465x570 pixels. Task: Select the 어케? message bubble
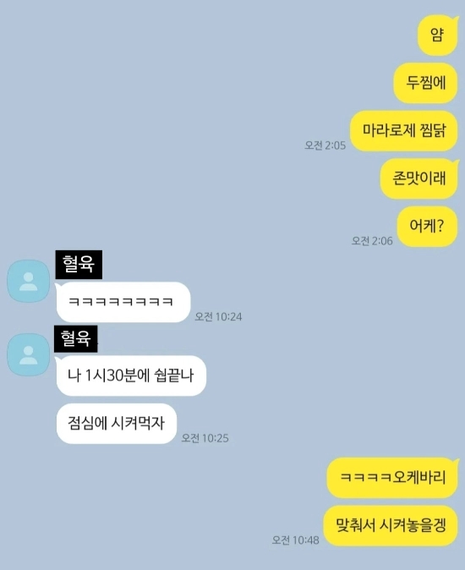(x=427, y=226)
